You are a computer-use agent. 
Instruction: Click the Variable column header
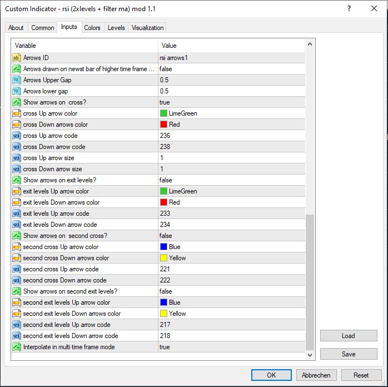tap(83, 45)
